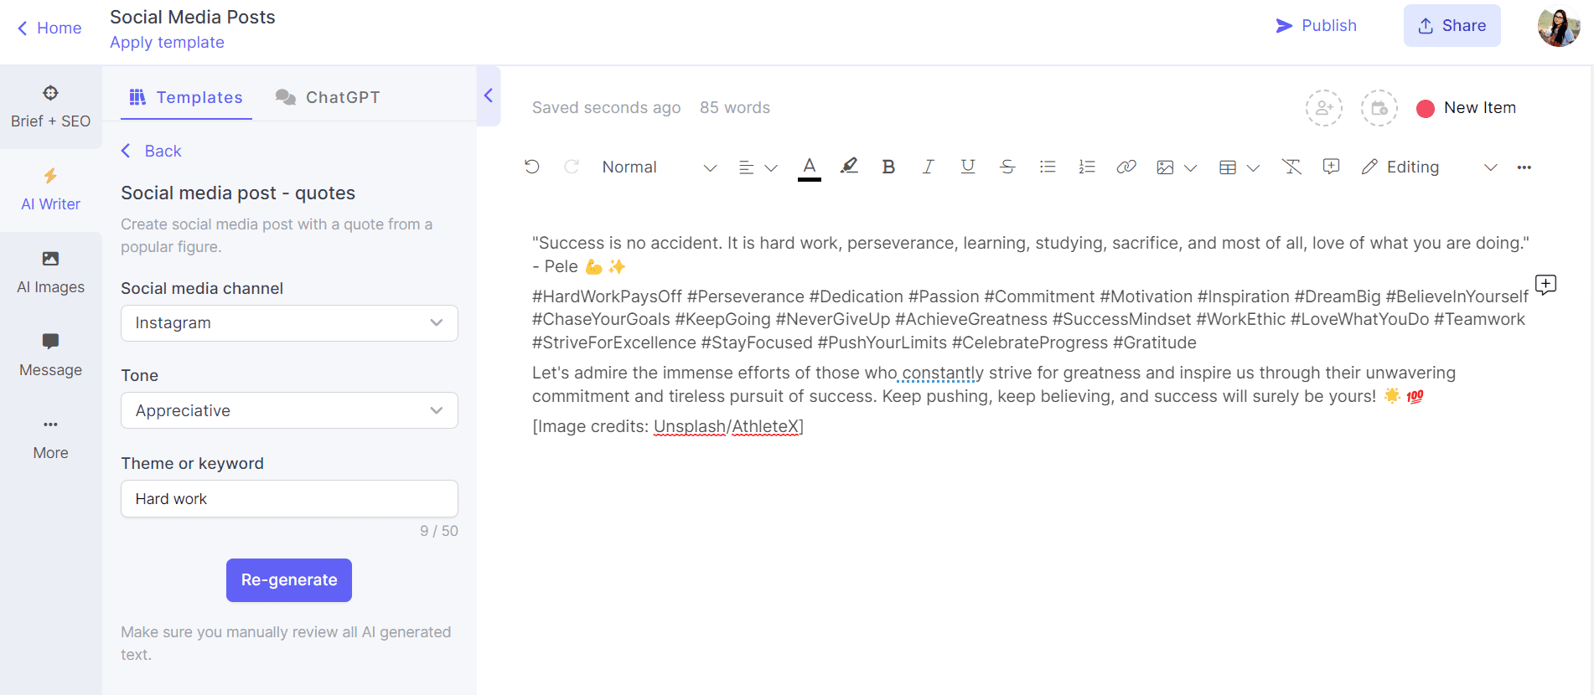The height and width of the screenshot is (695, 1594).
Task: Click the Apply template link
Action: coord(167,43)
